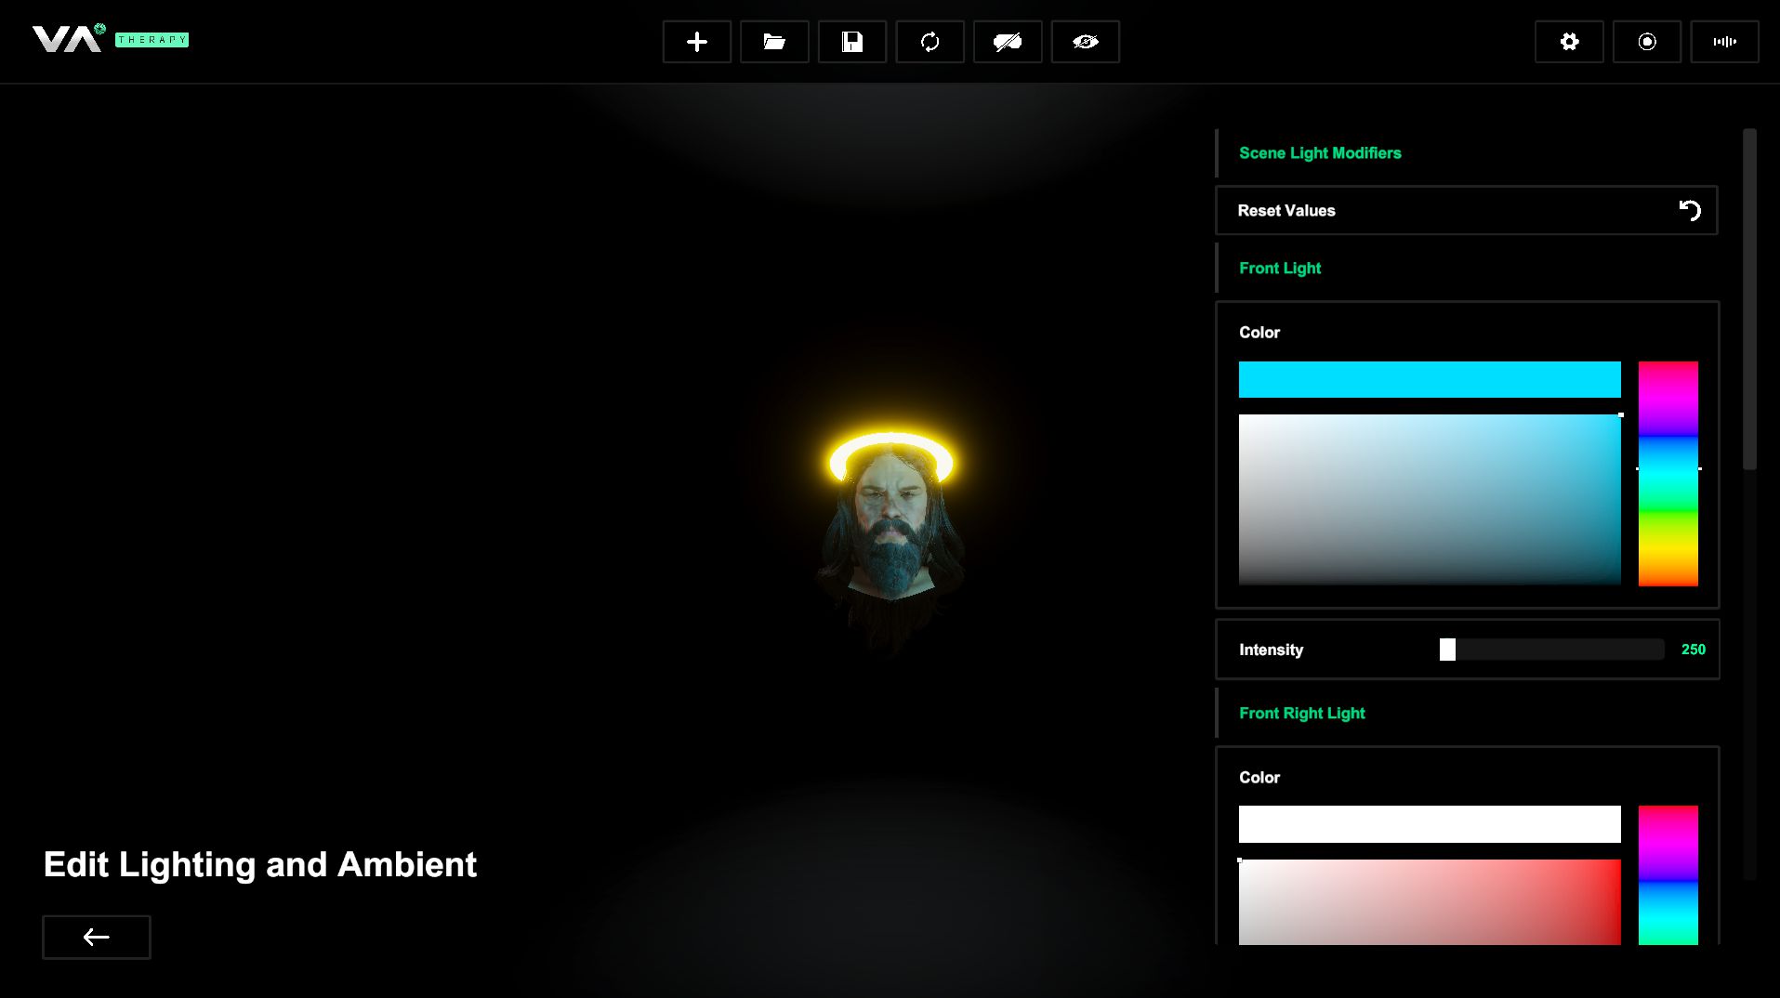
Task: Save using the floppy disk icon
Action: pos(851,42)
